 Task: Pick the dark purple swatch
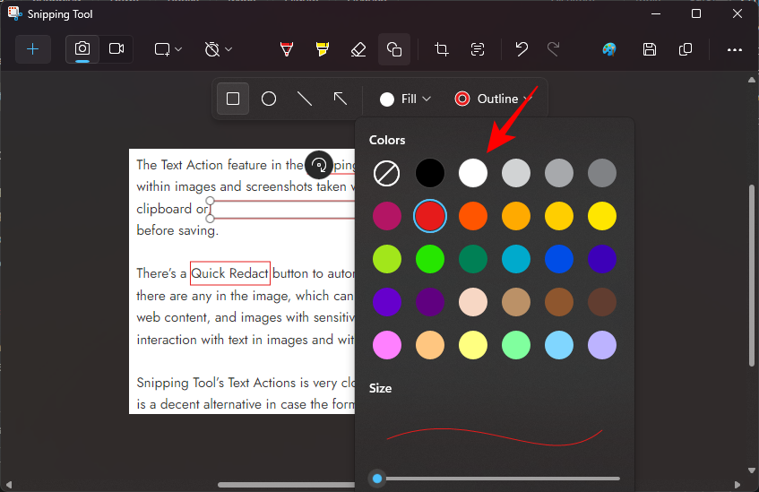[x=430, y=302]
